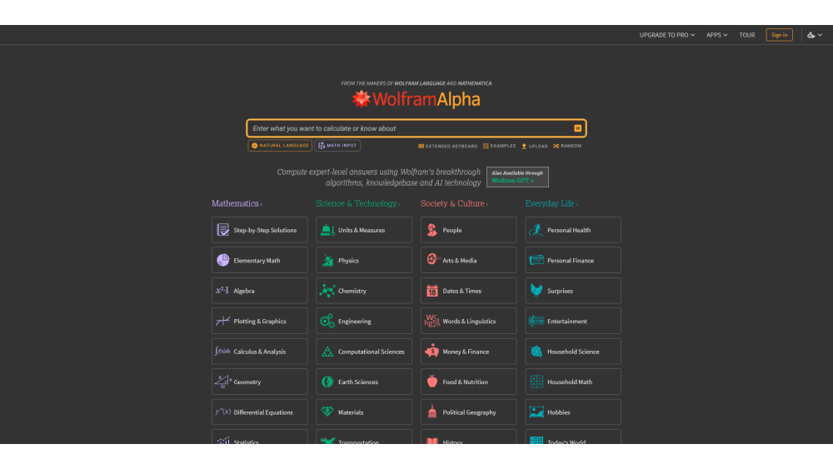Click the Physics icon

coord(327,260)
